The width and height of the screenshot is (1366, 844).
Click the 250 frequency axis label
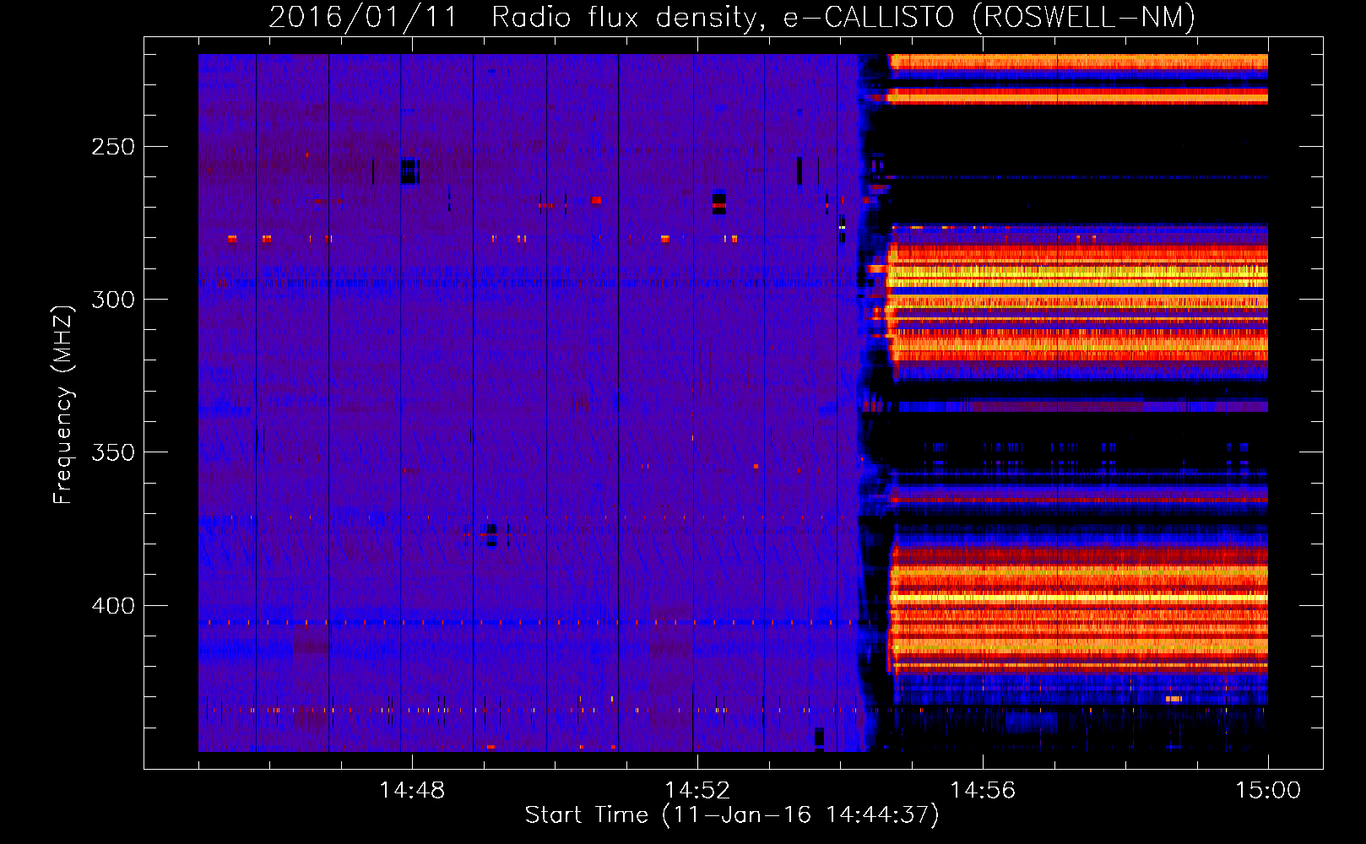pyautogui.click(x=113, y=147)
